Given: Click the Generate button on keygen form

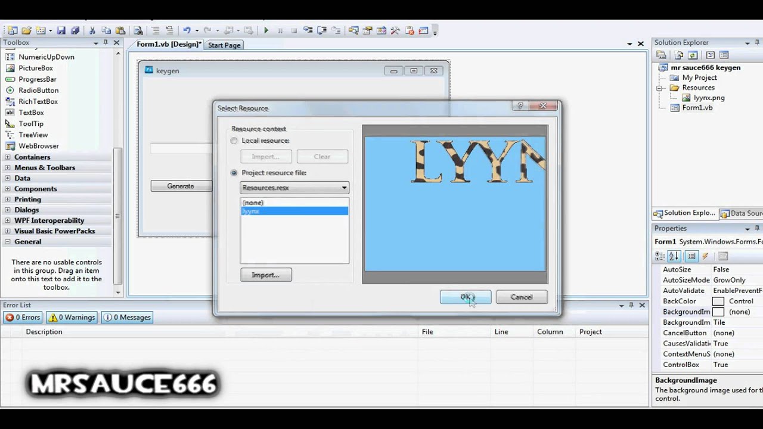Looking at the screenshot, I should click(x=181, y=186).
